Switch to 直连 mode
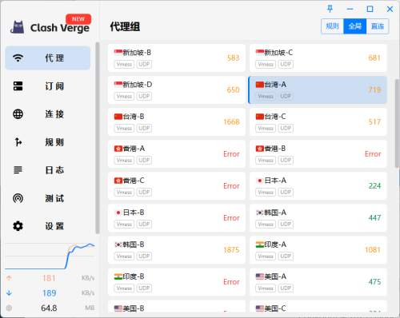Viewport: 400px width, 318px height. point(378,26)
